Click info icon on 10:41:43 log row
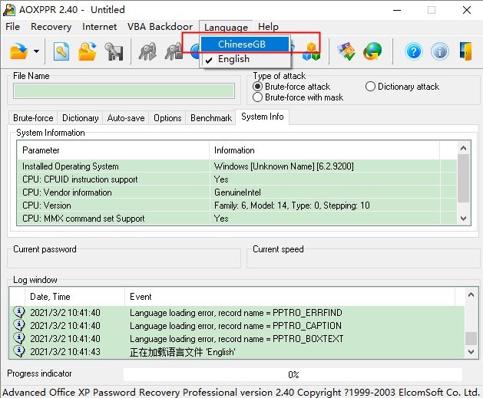 (19, 351)
